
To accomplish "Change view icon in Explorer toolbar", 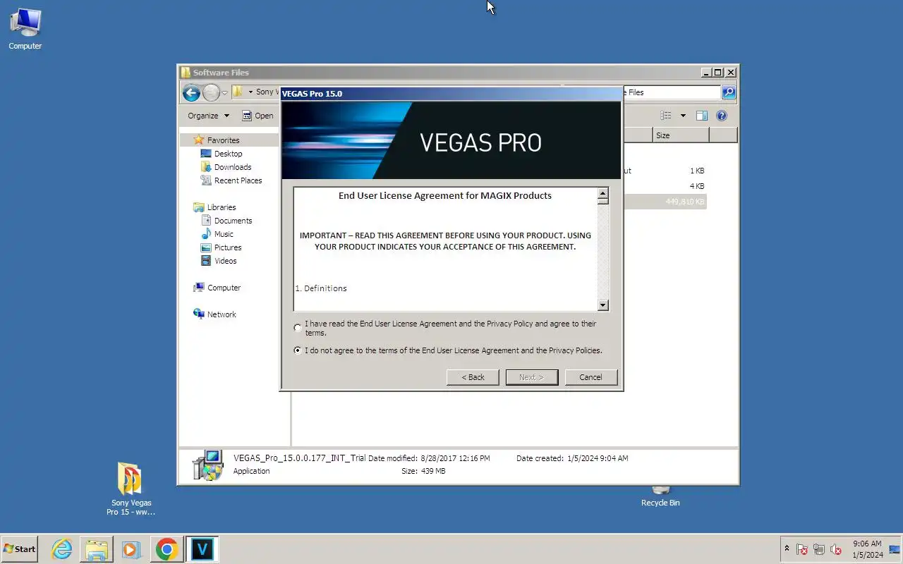I will pos(665,116).
